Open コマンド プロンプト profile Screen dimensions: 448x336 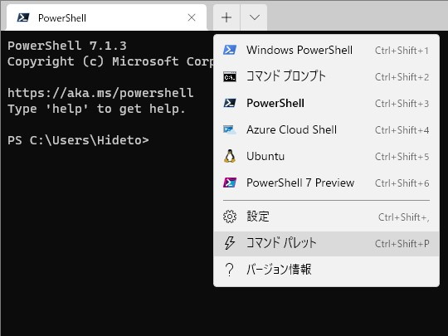tap(326, 76)
